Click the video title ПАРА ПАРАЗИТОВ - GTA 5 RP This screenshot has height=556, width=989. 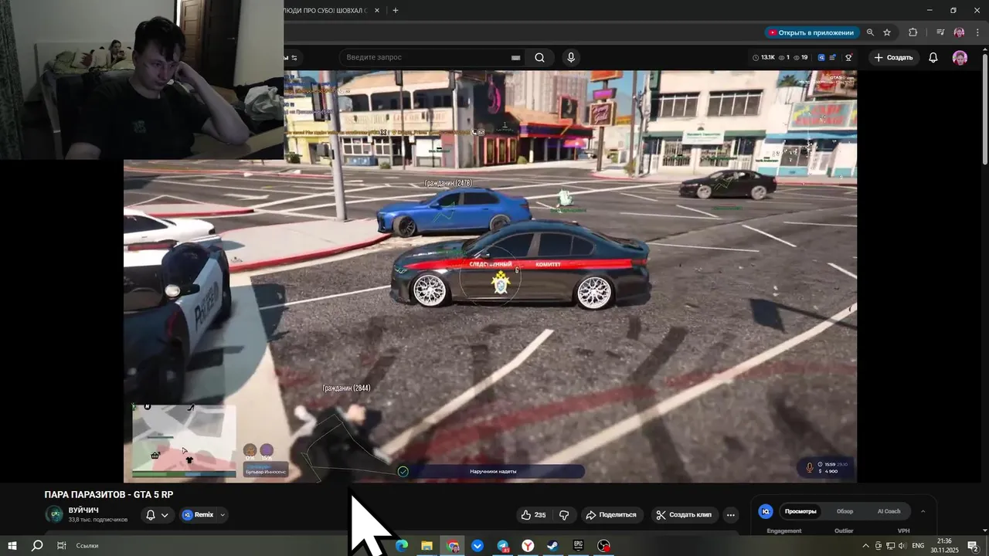pos(109,494)
